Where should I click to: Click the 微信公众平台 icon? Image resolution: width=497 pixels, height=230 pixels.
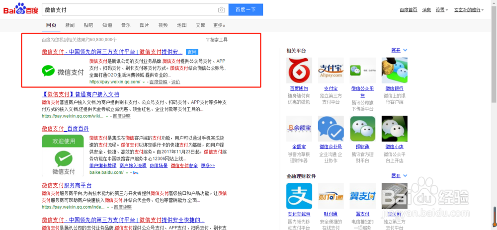pos(363,71)
